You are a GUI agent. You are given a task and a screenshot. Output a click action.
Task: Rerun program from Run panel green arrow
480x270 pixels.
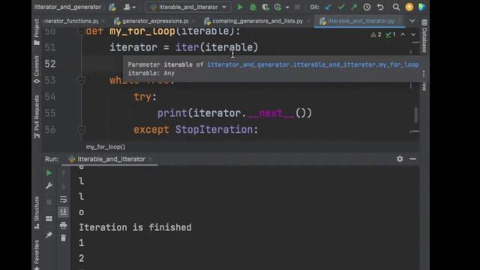(x=49, y=173)
